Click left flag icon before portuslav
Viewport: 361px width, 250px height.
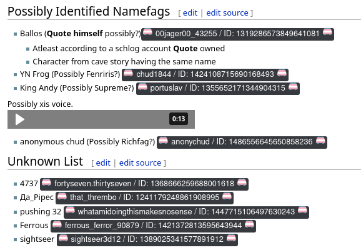[142, 87]
